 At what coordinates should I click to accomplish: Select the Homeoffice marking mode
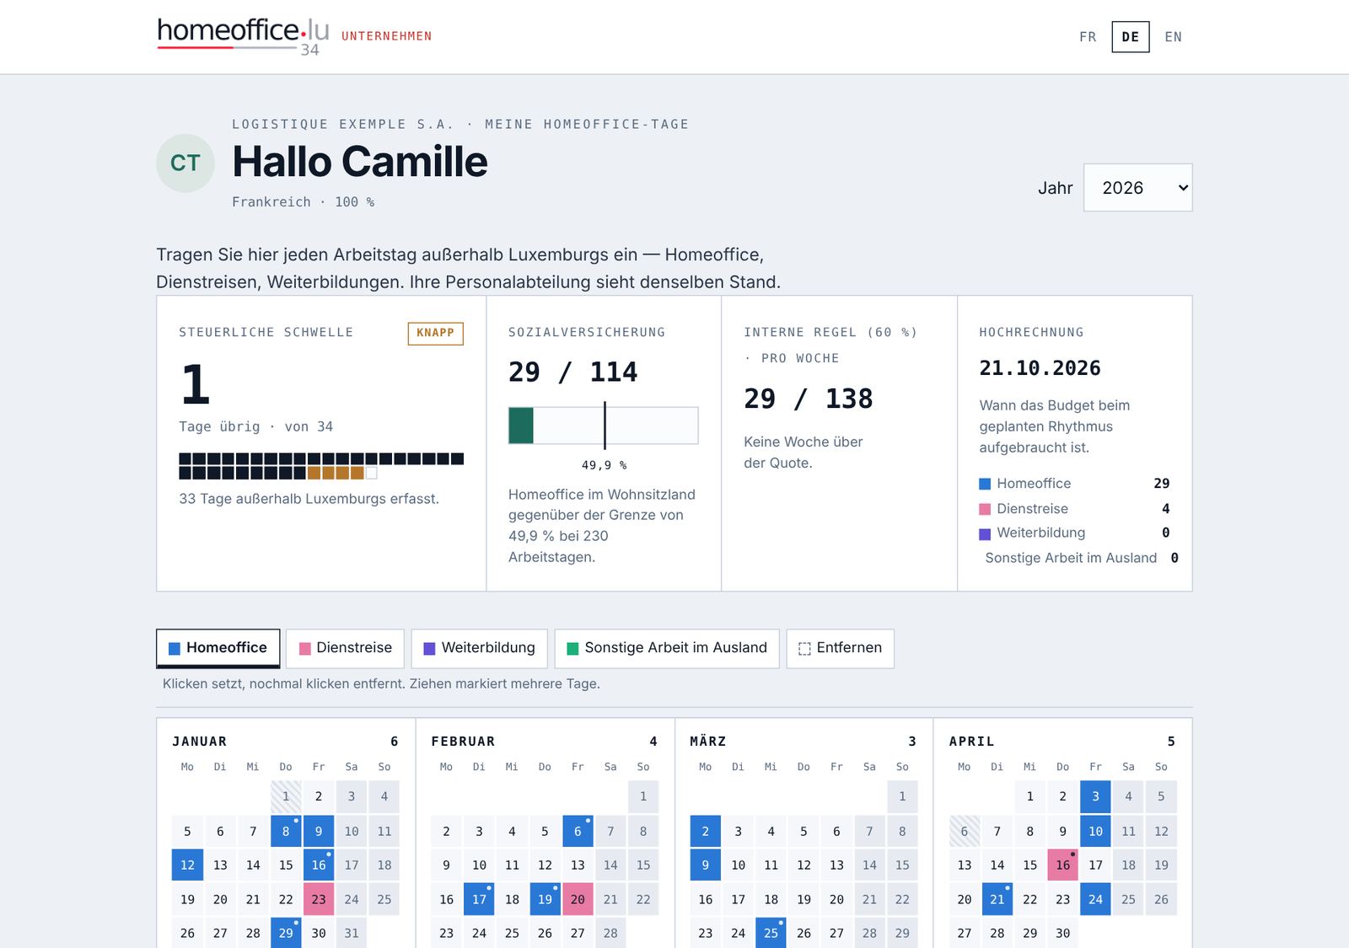point(218,648)
